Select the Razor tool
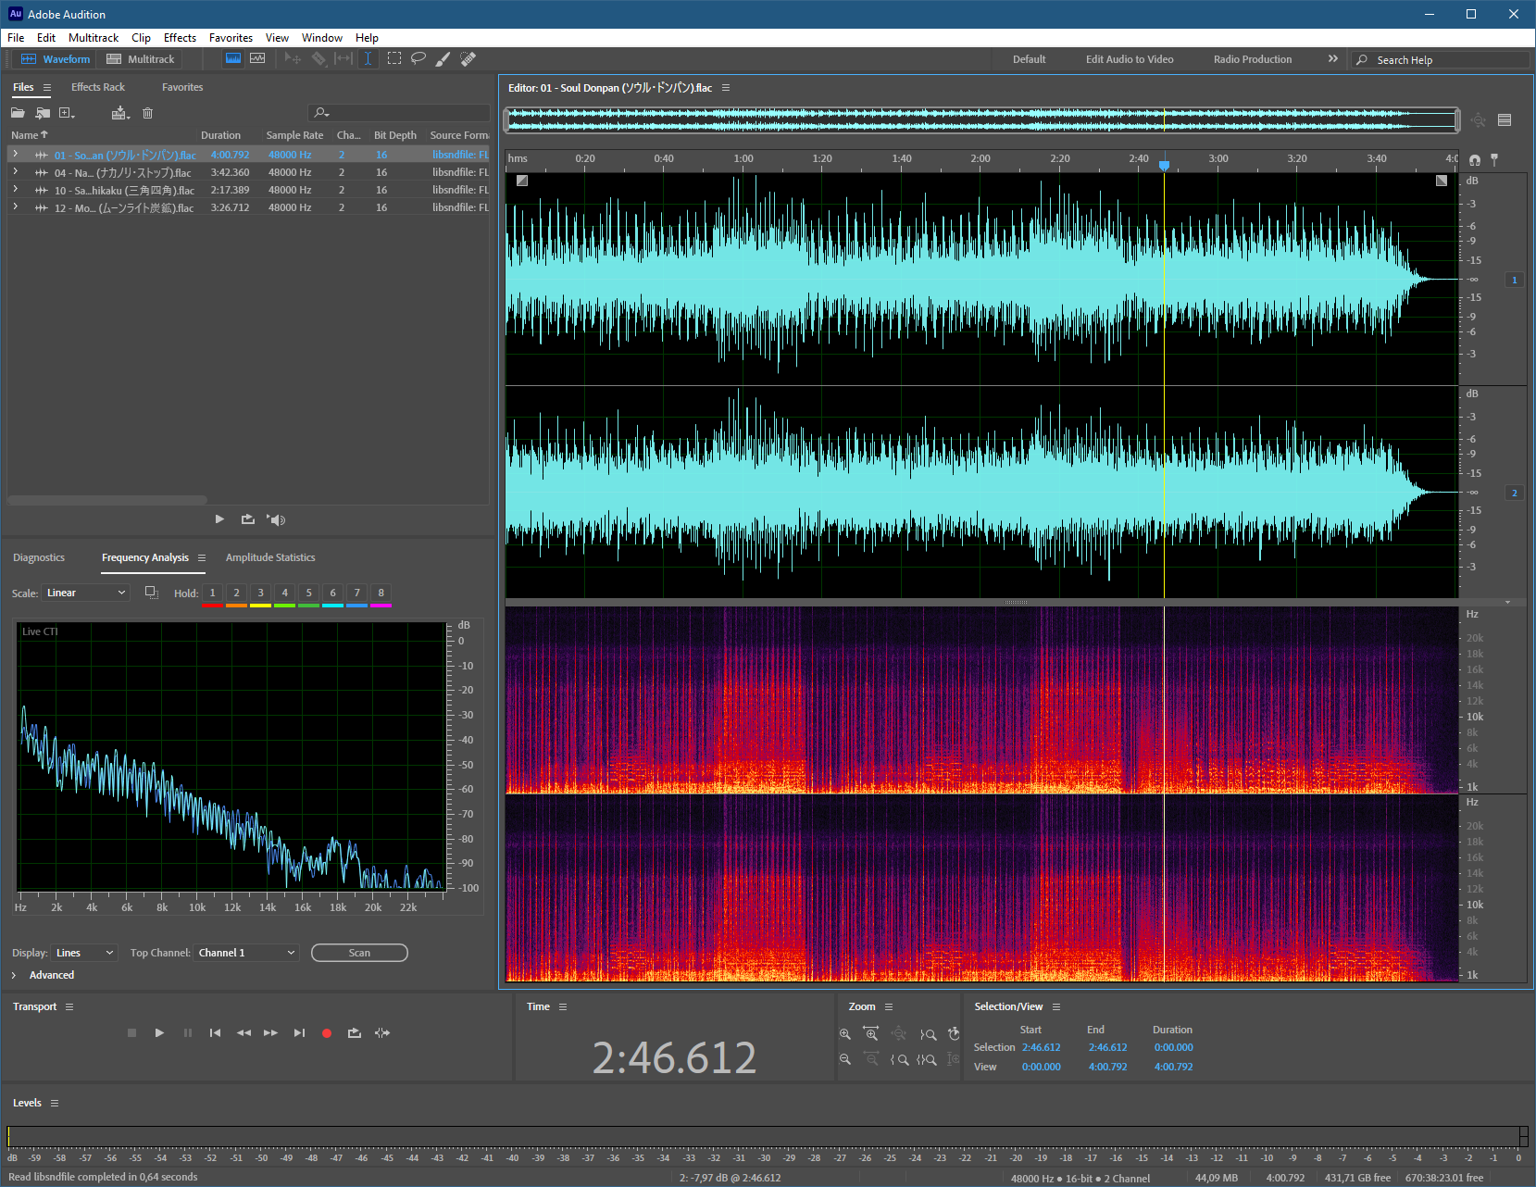 (318, 58)
